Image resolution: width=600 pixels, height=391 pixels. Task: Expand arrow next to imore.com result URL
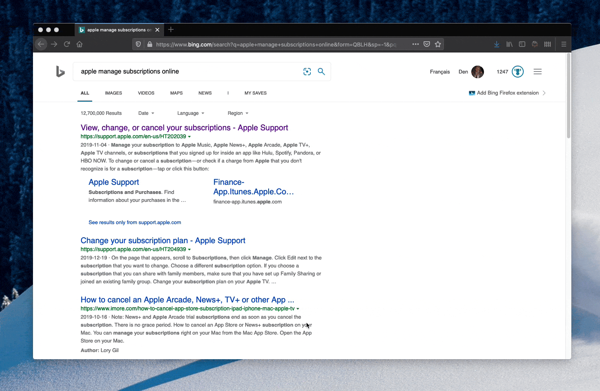(298, 309)
